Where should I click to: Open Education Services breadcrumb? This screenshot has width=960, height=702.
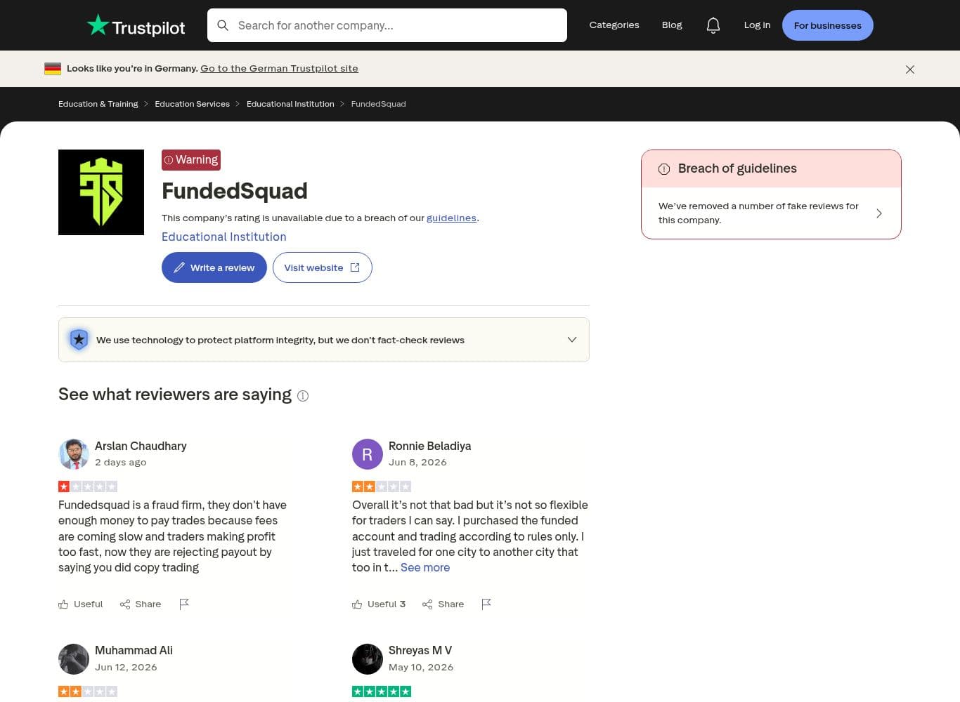pyautogui.click(x=192, y=104)
